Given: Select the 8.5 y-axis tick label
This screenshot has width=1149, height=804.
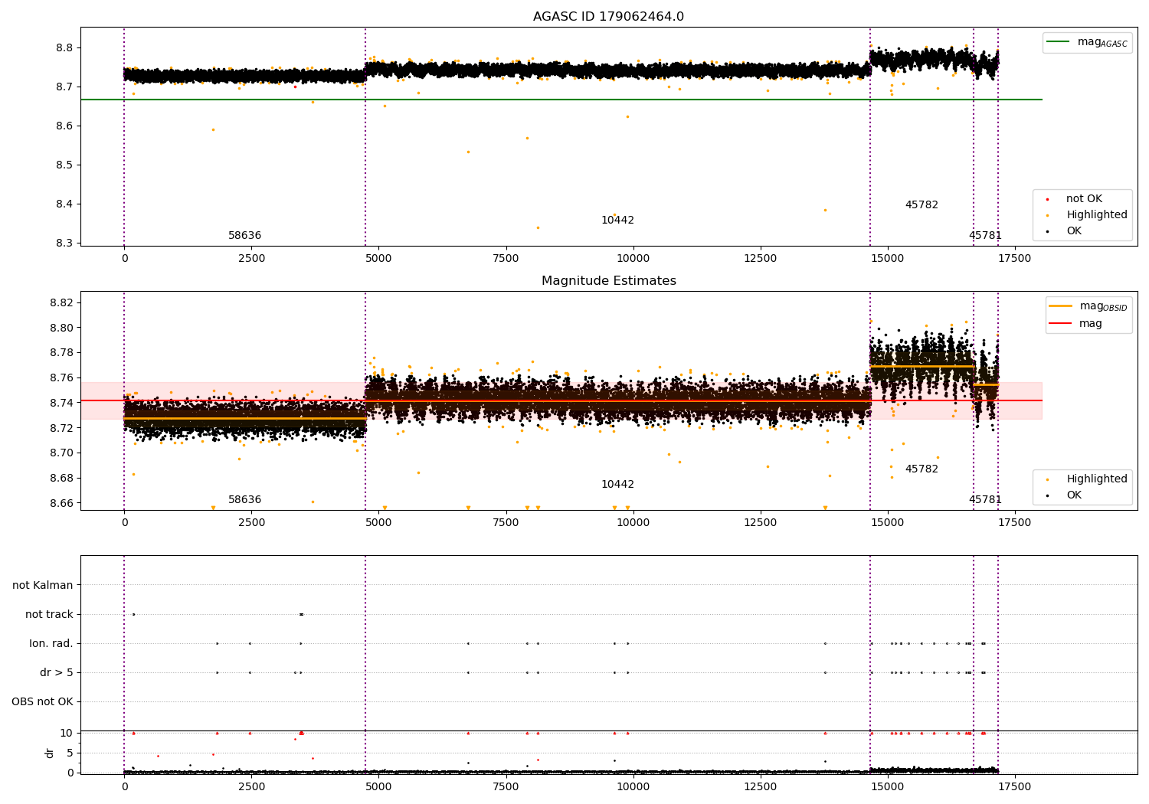Looking at the screenshot, I should pos(65,165).
